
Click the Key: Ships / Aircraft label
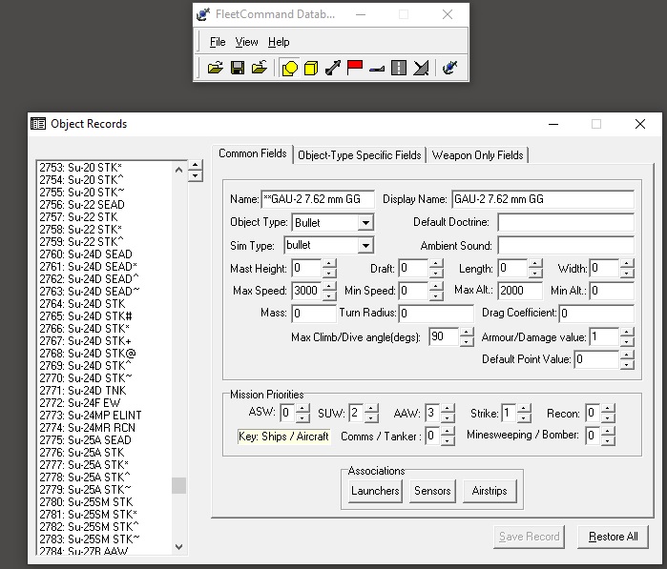(283, 437)
